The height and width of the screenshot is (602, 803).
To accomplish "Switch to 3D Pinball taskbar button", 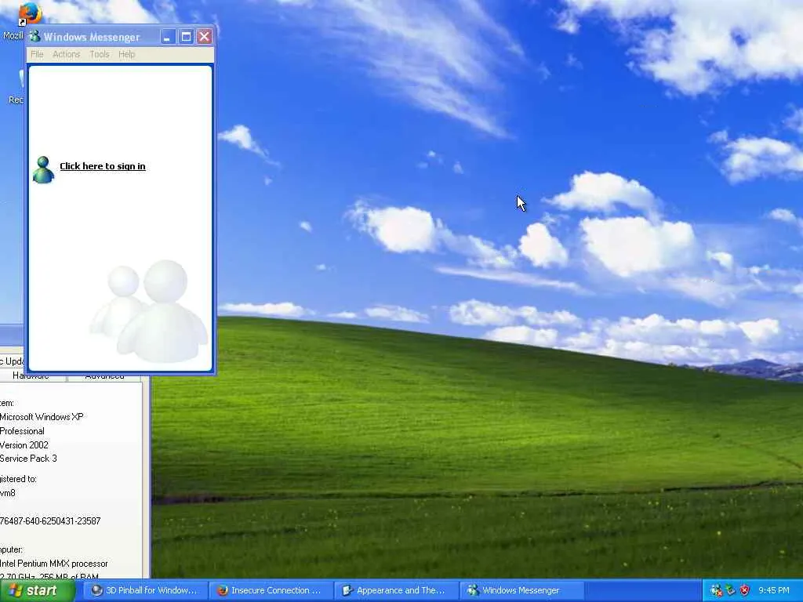I will click(145, 590).
